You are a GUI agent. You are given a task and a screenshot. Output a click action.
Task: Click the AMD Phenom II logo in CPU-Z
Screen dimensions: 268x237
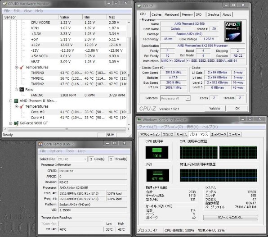233,32
